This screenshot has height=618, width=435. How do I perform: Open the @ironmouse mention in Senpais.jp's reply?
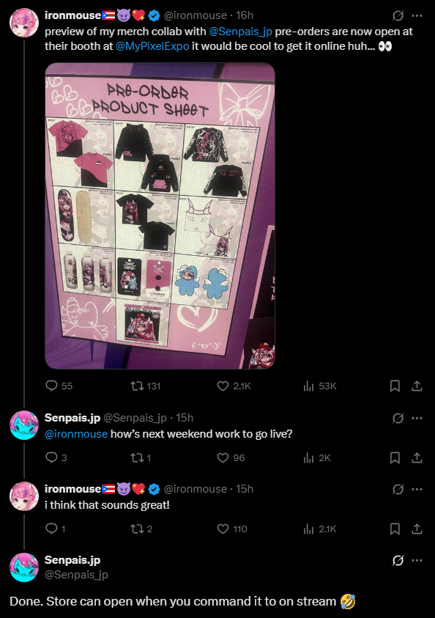click(76, 434)
